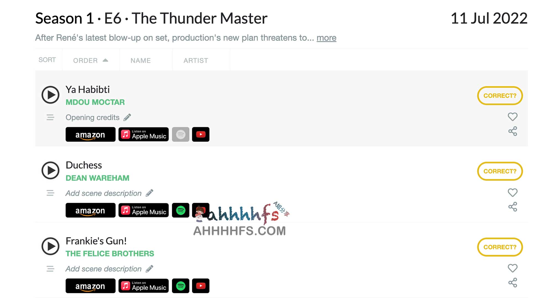Click share icon for Ya Habibti
Image resolution: width=542 pixels, height=298 pixels.
coord(513,131)
